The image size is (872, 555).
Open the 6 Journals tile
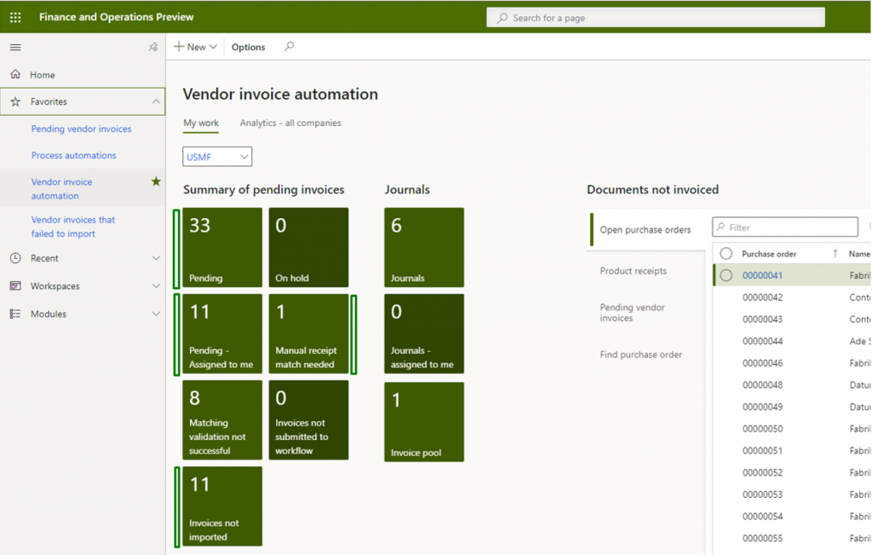click(x=424, y=248)
